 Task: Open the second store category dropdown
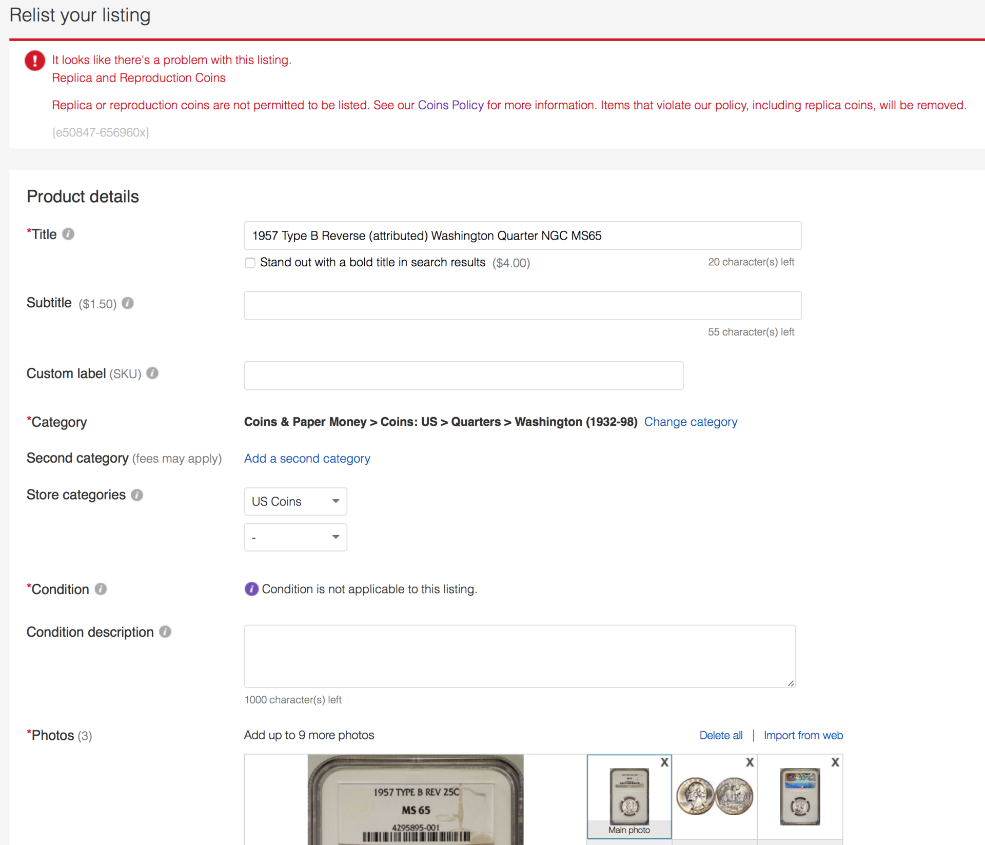[295, 537]
